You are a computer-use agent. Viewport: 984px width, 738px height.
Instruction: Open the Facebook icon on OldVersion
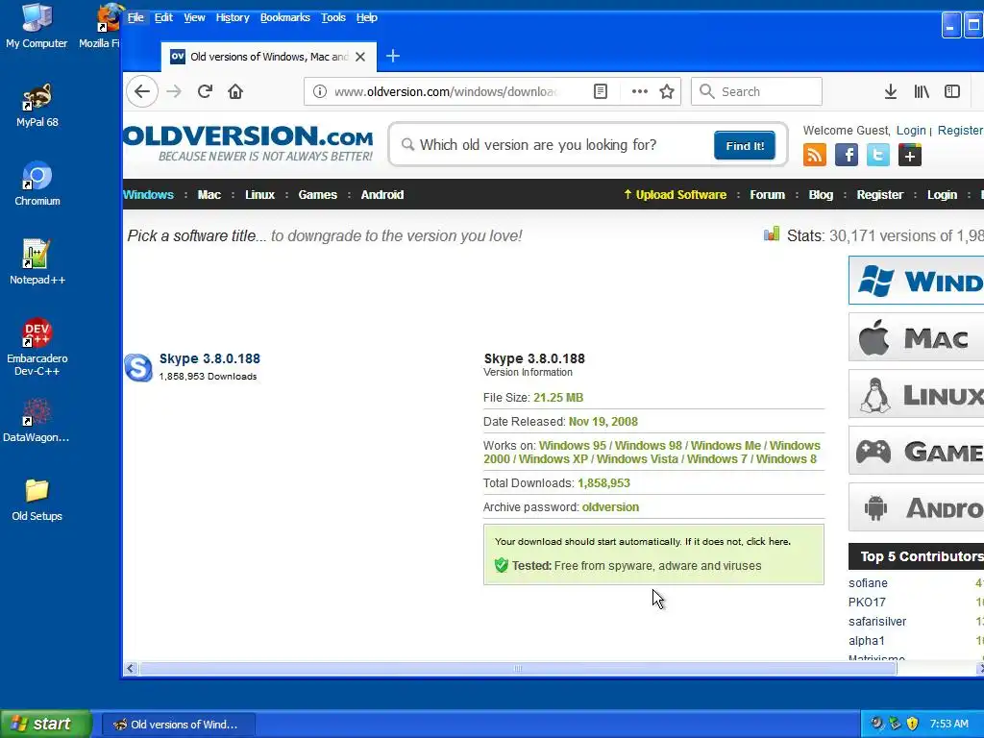[846, 155]
